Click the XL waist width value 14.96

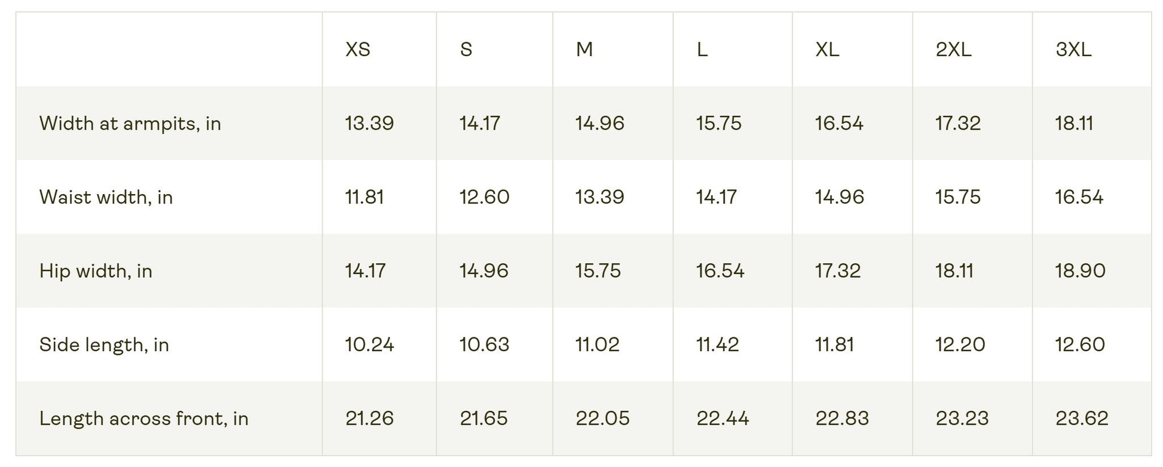coord(840,197)
